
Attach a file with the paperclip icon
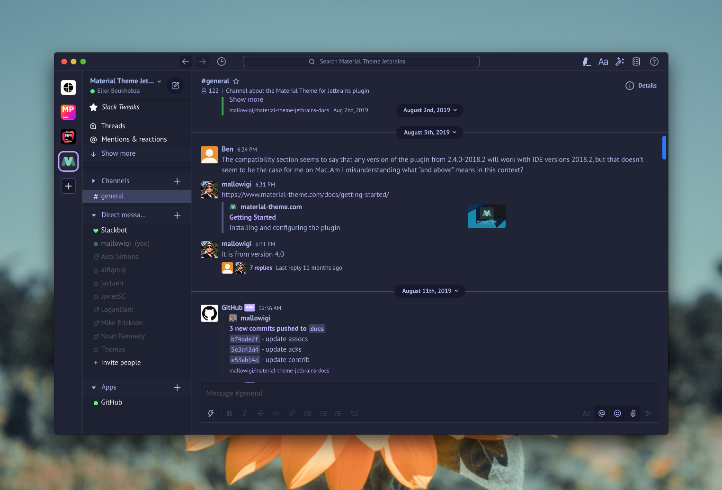pyautogui.click(x=633, y=413)
